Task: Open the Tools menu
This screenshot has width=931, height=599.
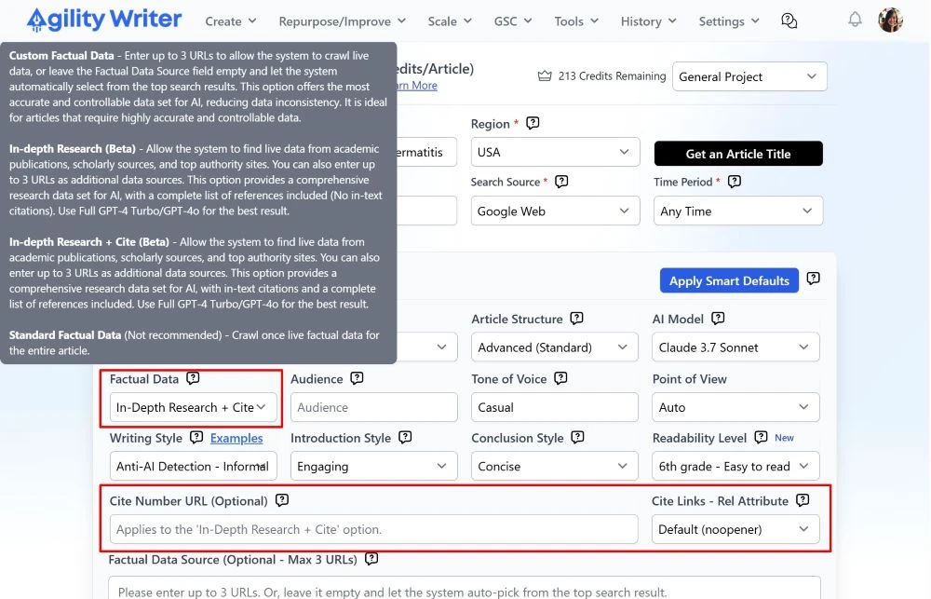Action: 576,21
